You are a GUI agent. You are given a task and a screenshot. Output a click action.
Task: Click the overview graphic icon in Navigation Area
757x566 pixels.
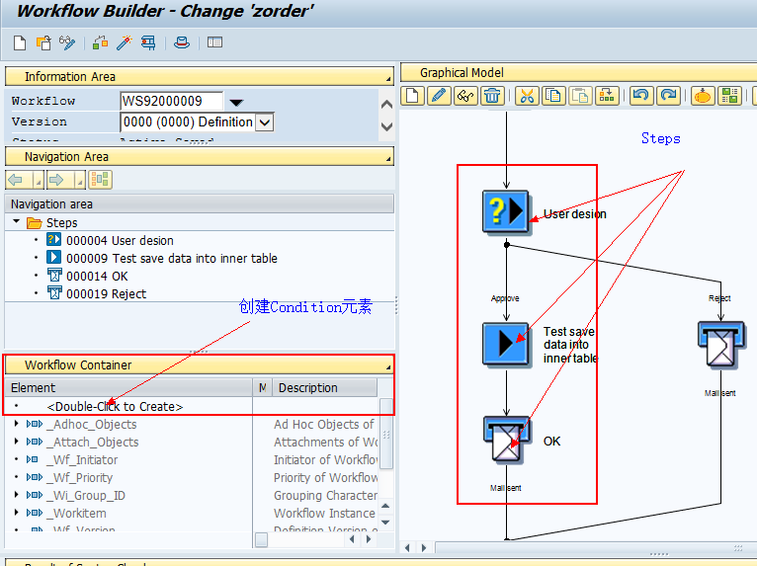[100, 180]
